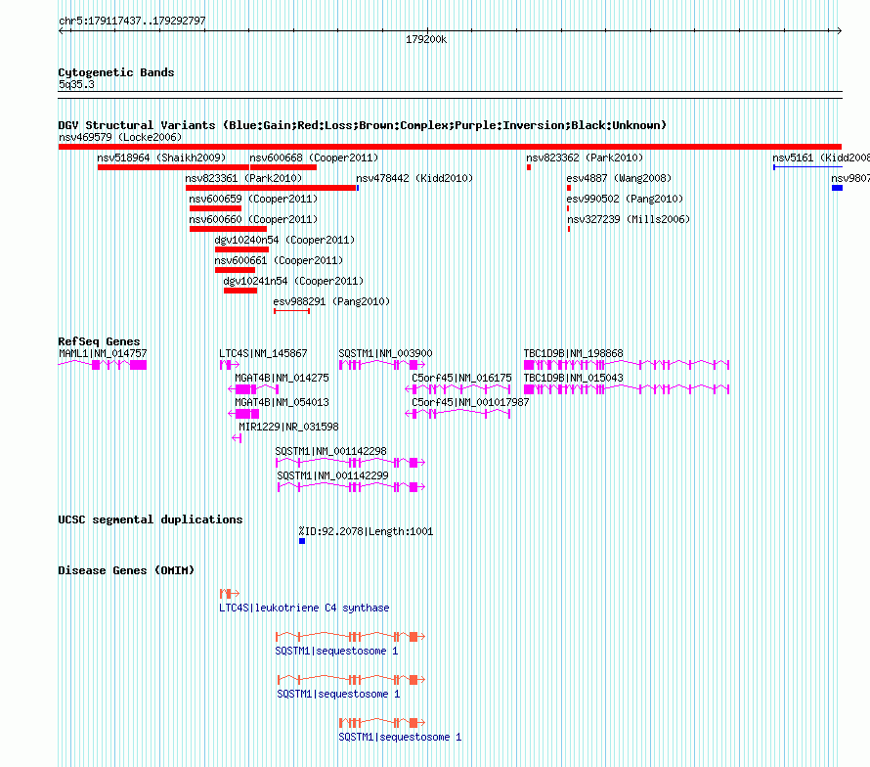Click the first orange SQSTM1 OMIM glyph
The width and height of the screenshot is (870, 767).
click(351, 637)
